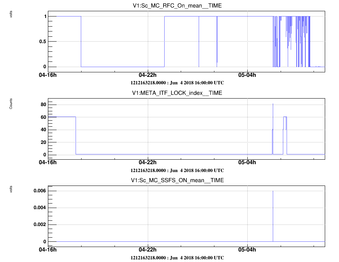Image resolution: width=339 pixels, height=262 pixels.
Task: Click the 04-16h tick label under RFC_On plot
Action: (48, 75)
